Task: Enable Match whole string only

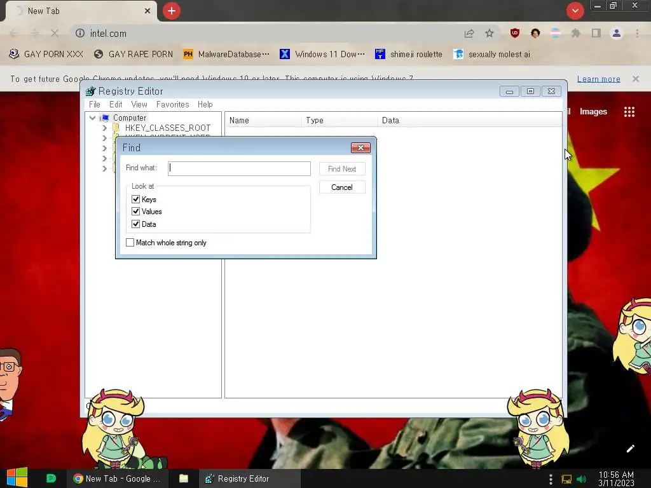Action: pos(130,242)
